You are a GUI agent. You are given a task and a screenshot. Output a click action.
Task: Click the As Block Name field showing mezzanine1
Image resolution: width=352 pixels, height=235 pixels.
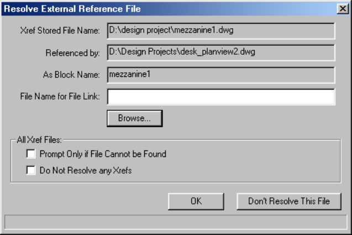[220, 75]
